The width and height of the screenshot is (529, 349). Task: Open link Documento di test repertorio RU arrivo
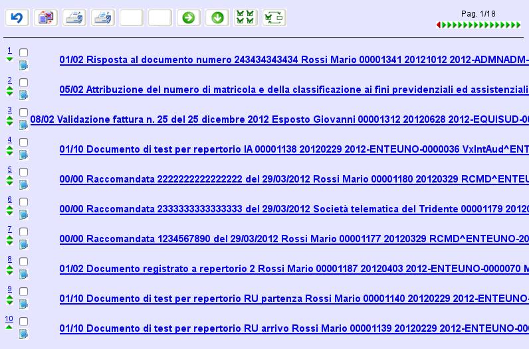coord(294,328)
